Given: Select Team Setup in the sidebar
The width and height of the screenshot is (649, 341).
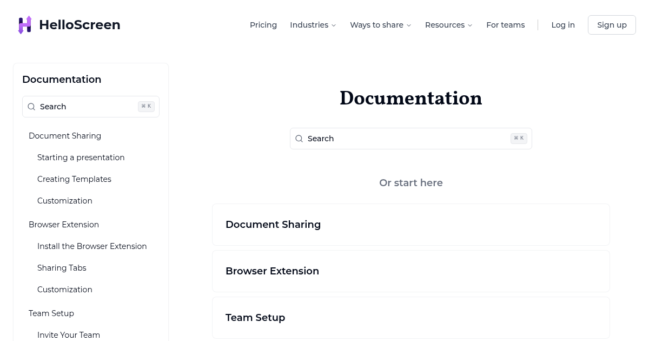Looking at the screenshot, I should (x=51, y=313).
